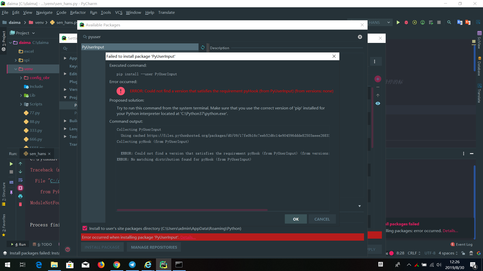The height and width of the screenshot is (271, 483).
Task: Clear all Run output with trash icon
Action: [20, 204]
